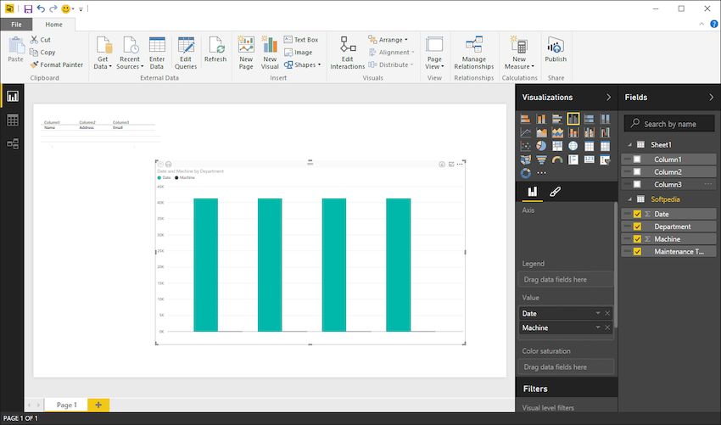Viewport: 721px width, 425px height.
Task: Uncheck the Department field checkbox
Action: (637, 226)
